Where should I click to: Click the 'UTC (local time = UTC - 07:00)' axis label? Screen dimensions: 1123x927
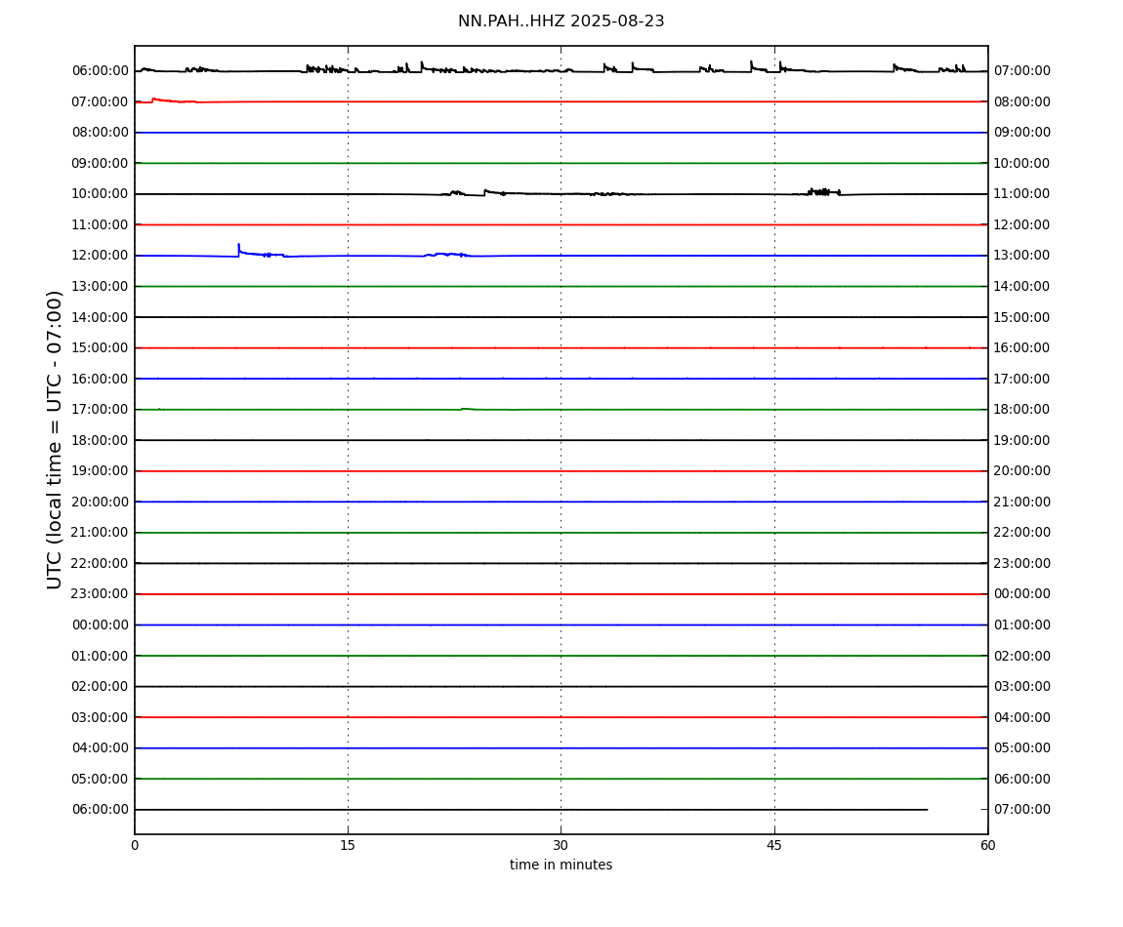(55, 439)
